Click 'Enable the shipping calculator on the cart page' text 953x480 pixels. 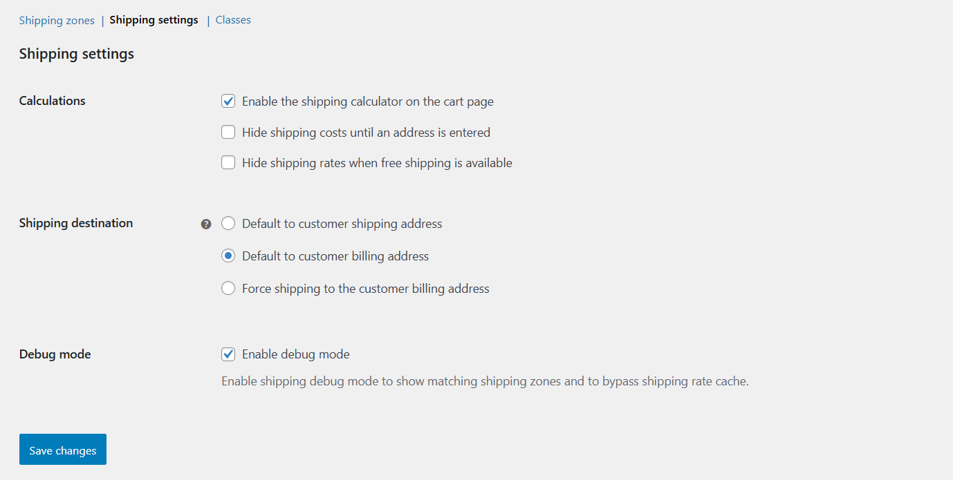(367, 102)
